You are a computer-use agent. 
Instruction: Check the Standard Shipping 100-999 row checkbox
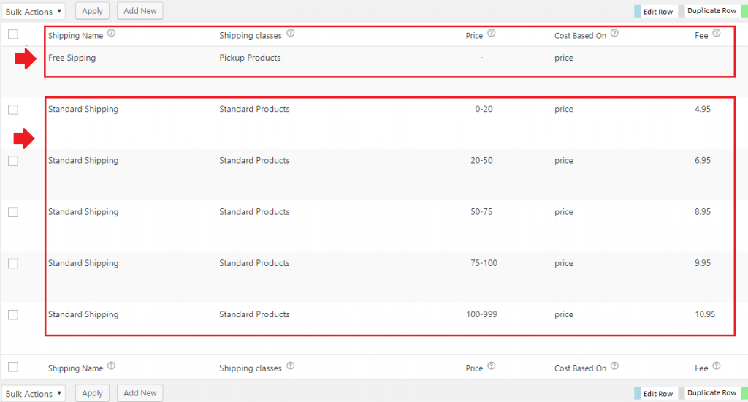click(13, 314)
